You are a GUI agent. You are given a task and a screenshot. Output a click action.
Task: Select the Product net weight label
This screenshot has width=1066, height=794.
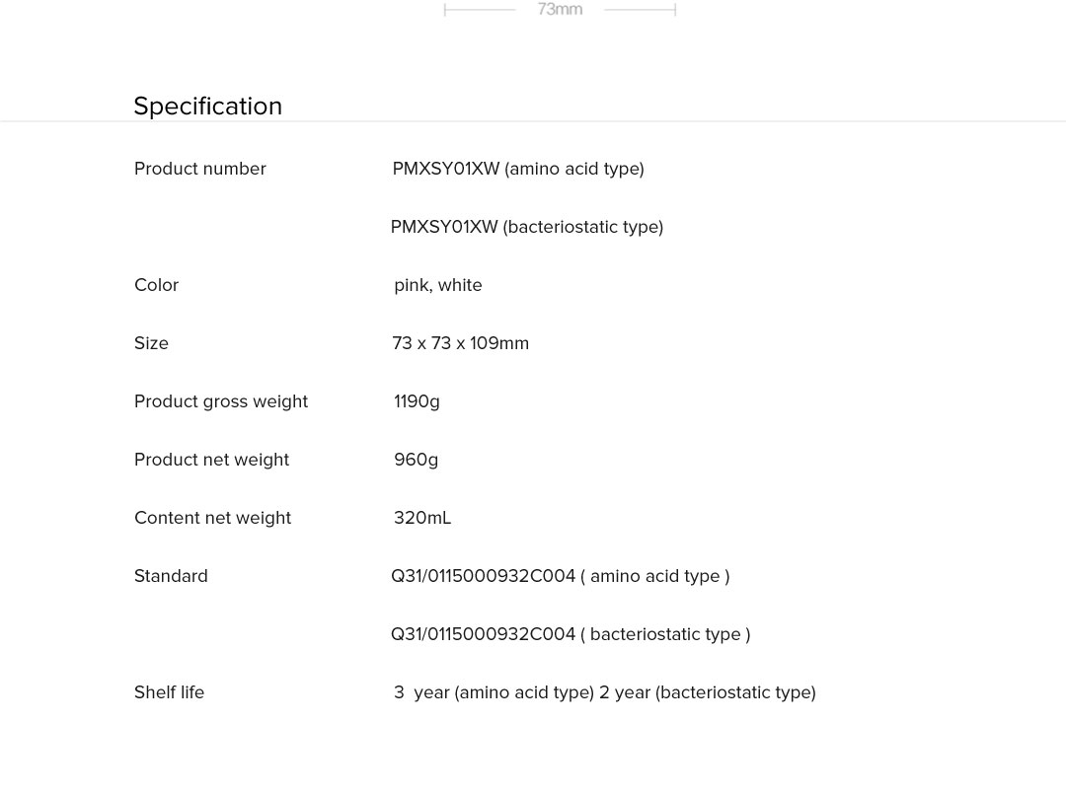pyautogui.click(x=212, y=460)
